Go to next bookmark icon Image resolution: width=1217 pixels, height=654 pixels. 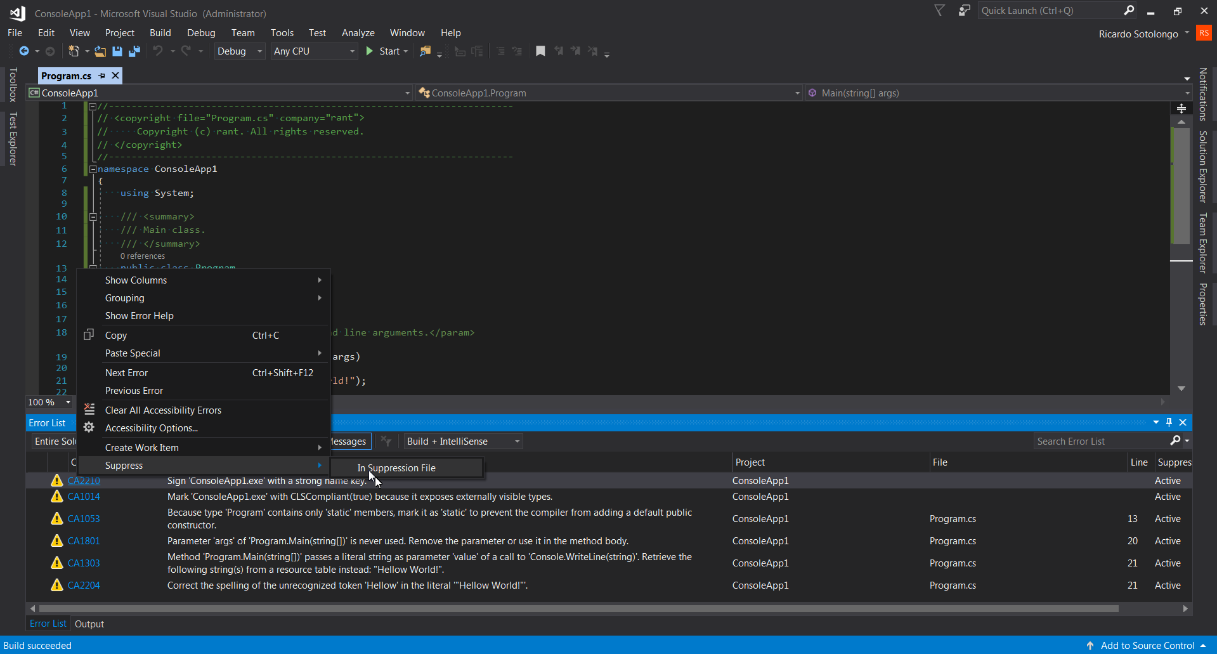(x=575, y=51)
